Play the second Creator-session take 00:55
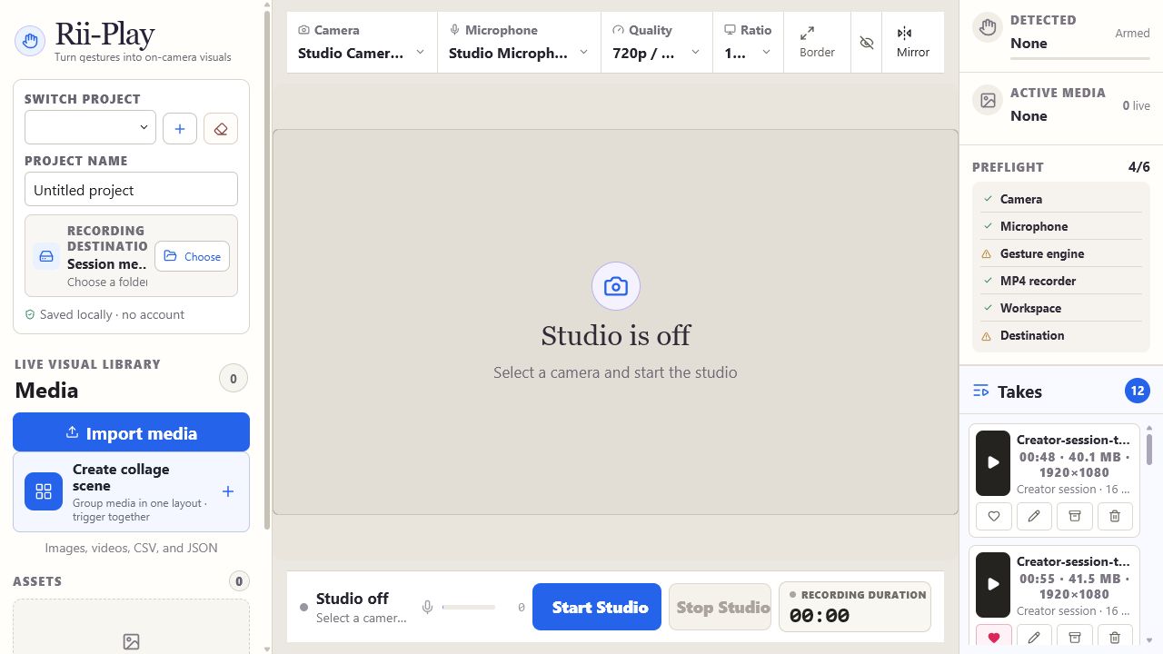Screen dimensions: 1163x654 coord(993,584)
